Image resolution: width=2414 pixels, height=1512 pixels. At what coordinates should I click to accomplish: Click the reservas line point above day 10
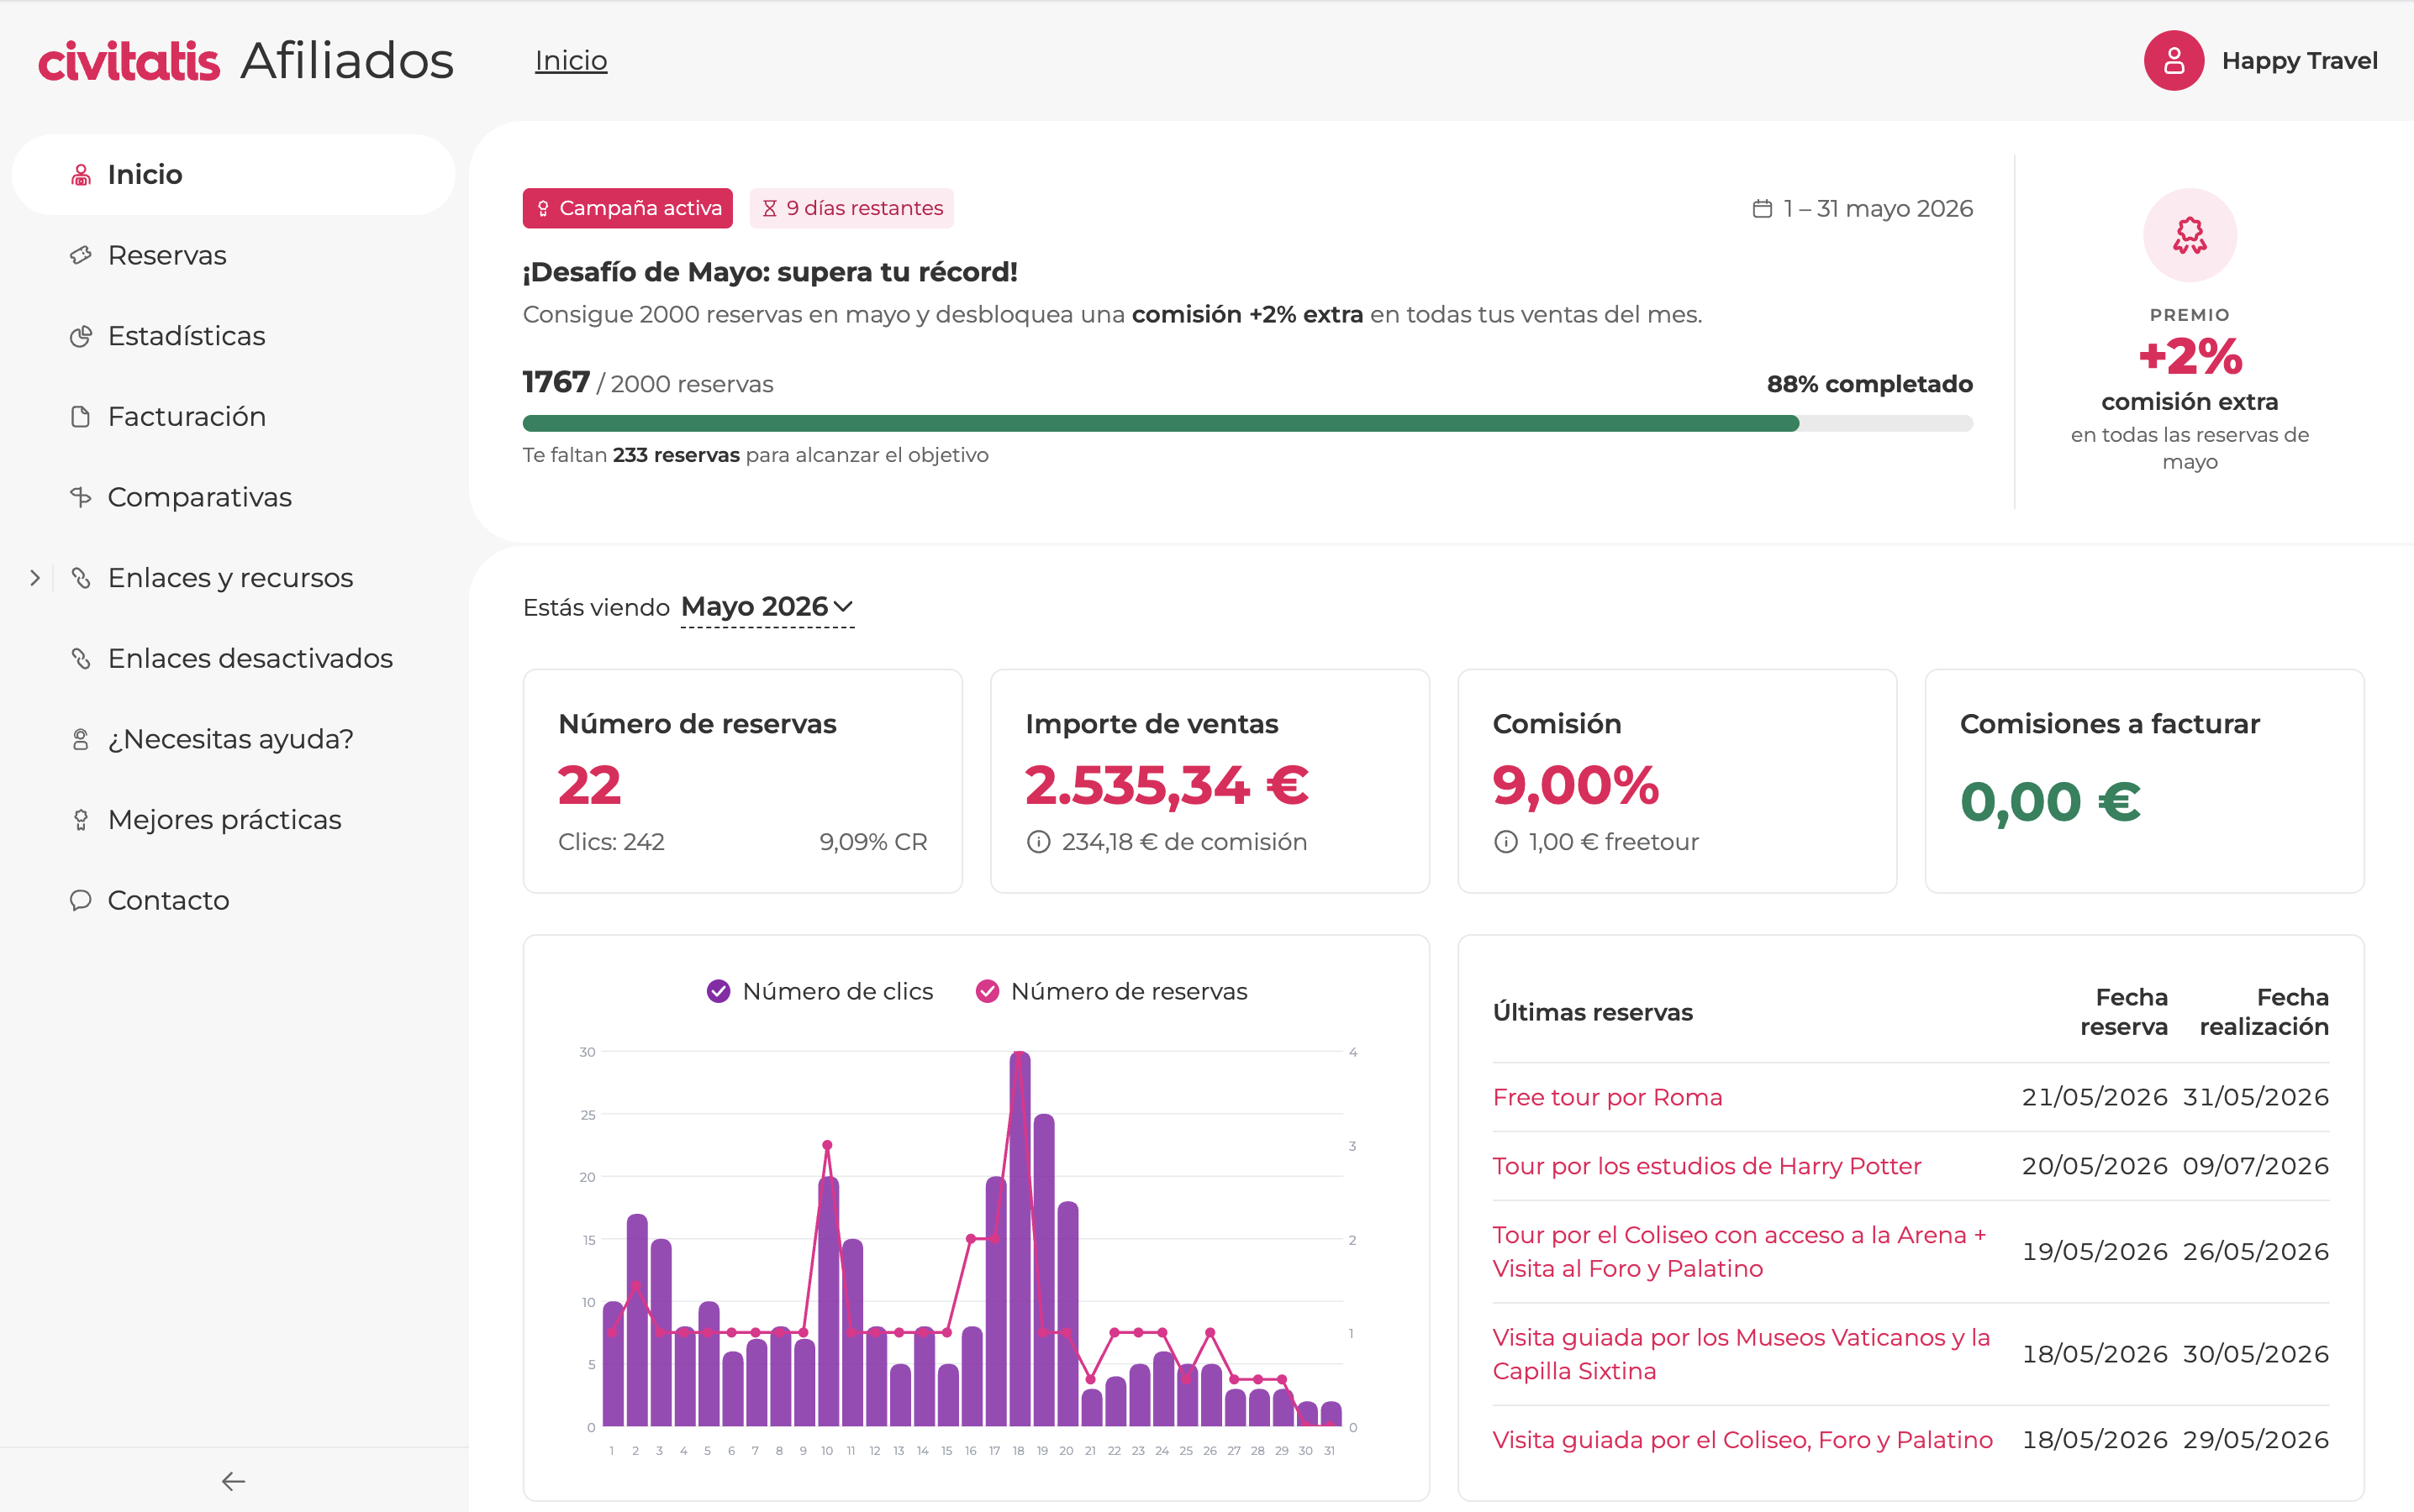coord(827,1145)
